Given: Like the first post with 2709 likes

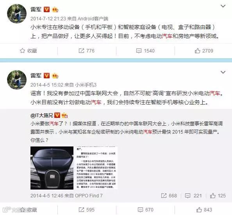Looking at the screenshot, I should pyautogui.click(x=204, y=51).
